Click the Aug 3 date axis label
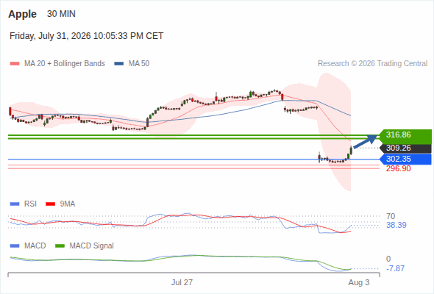 click(x=359, y=282)
